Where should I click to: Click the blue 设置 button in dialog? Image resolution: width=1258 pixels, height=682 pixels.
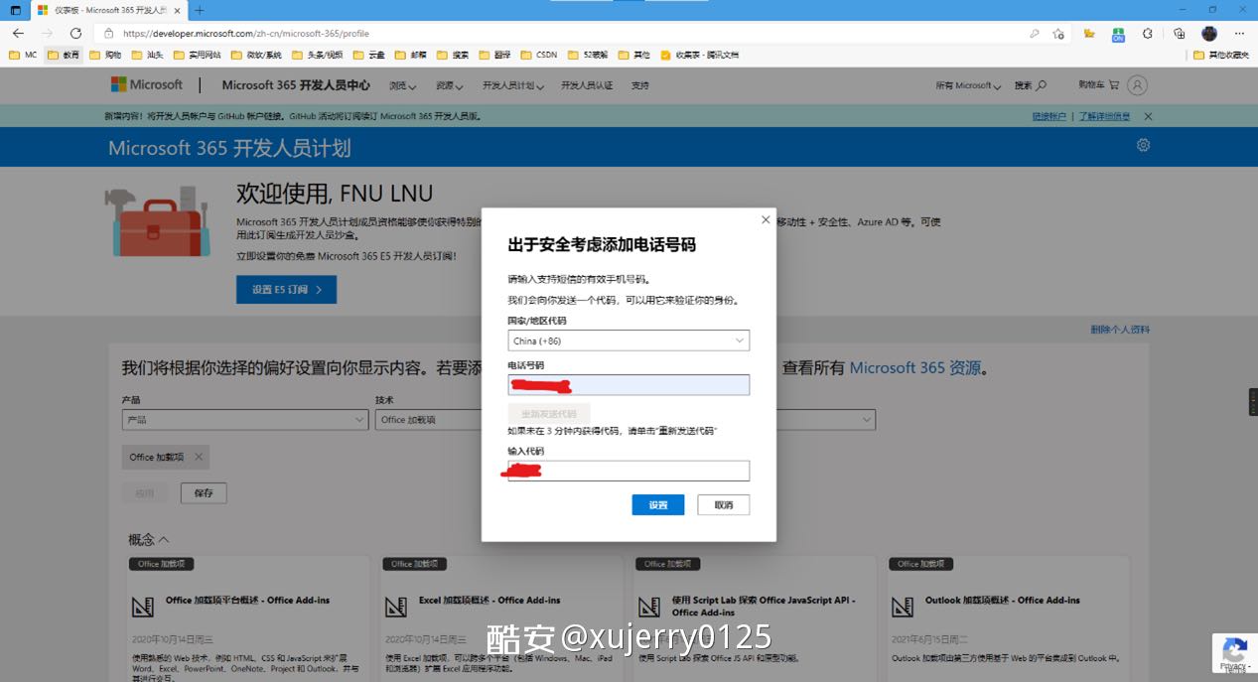point(657,505)
